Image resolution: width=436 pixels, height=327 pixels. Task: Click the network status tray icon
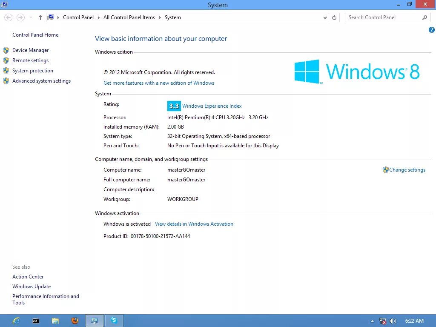point(383,321)
